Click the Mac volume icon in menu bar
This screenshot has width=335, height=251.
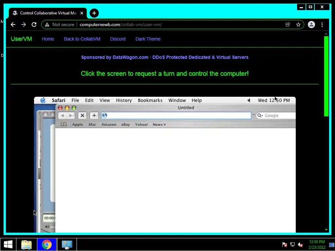(249, 100)
